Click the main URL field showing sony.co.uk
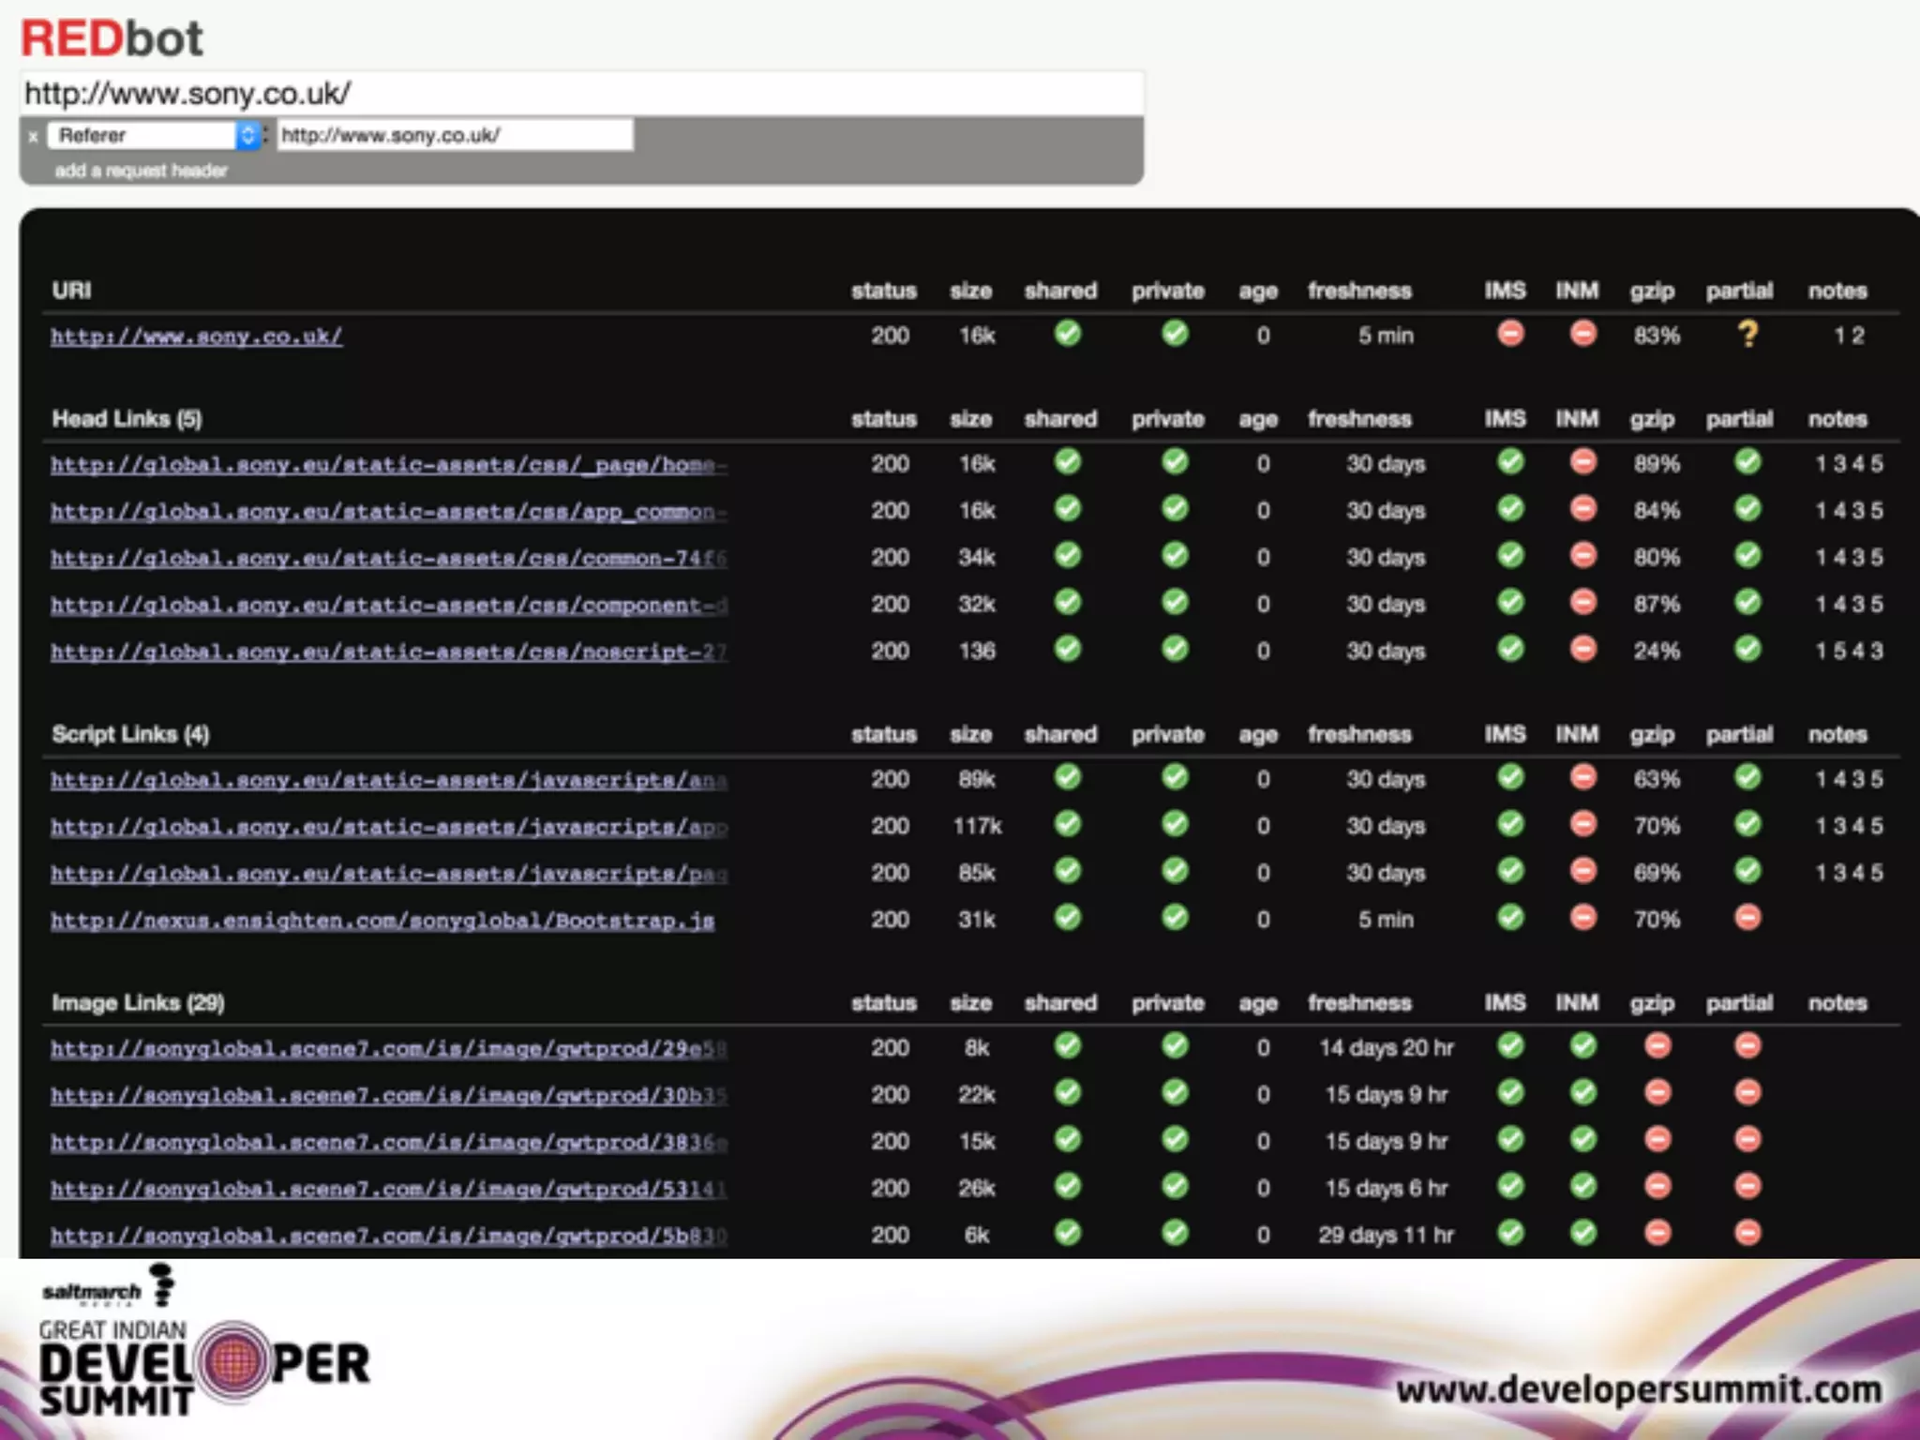The image size is (1920, 1440). pos(581,94)
